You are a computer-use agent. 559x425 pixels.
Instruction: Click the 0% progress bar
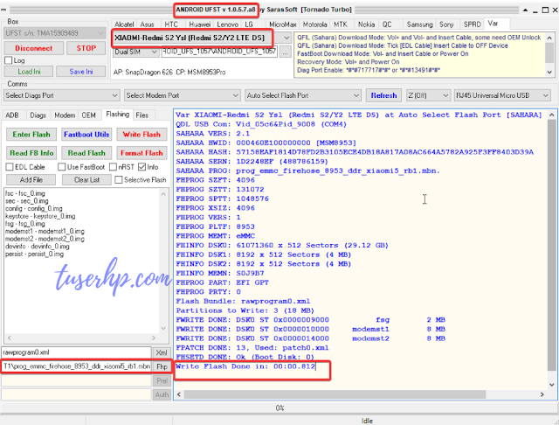(x=279, y=408)
